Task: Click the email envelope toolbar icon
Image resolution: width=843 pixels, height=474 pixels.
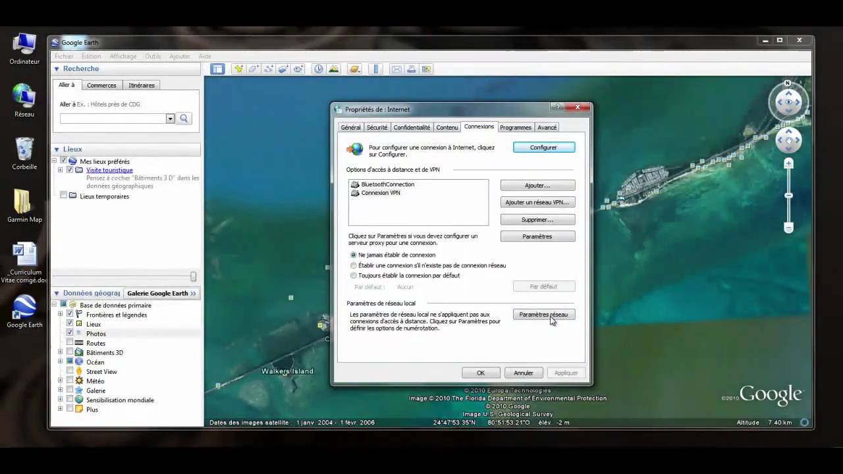Action: pos(396,69)
